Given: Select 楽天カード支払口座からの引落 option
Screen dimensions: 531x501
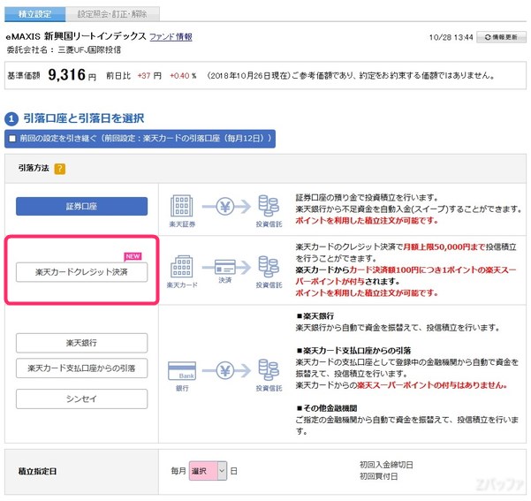Looking at the screenshot, I should [81, 368].
